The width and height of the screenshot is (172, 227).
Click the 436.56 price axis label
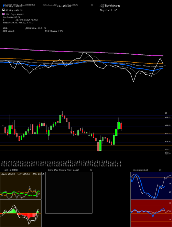tap(168, 141)
